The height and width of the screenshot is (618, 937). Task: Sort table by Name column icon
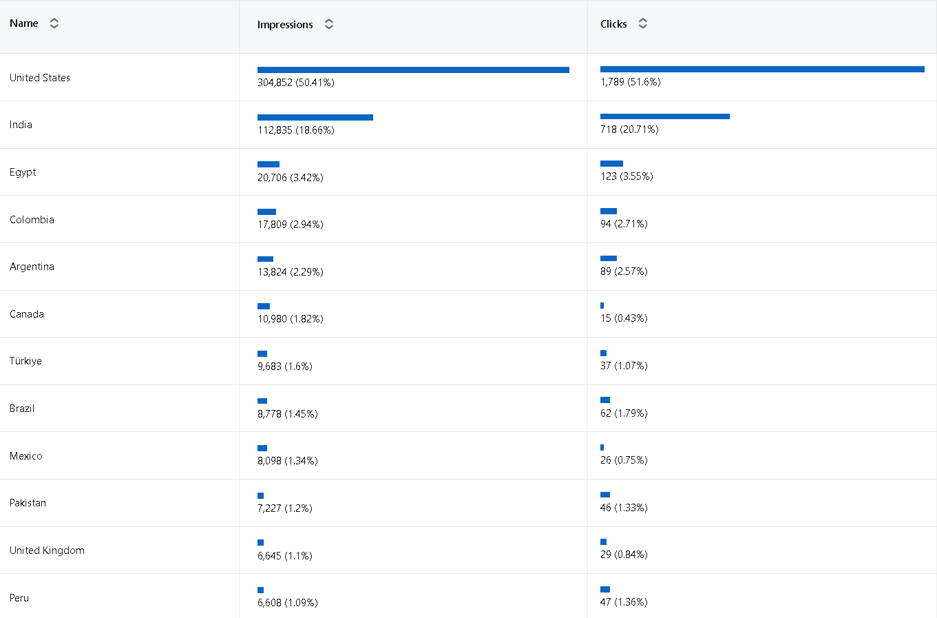[x=54, y=23]
